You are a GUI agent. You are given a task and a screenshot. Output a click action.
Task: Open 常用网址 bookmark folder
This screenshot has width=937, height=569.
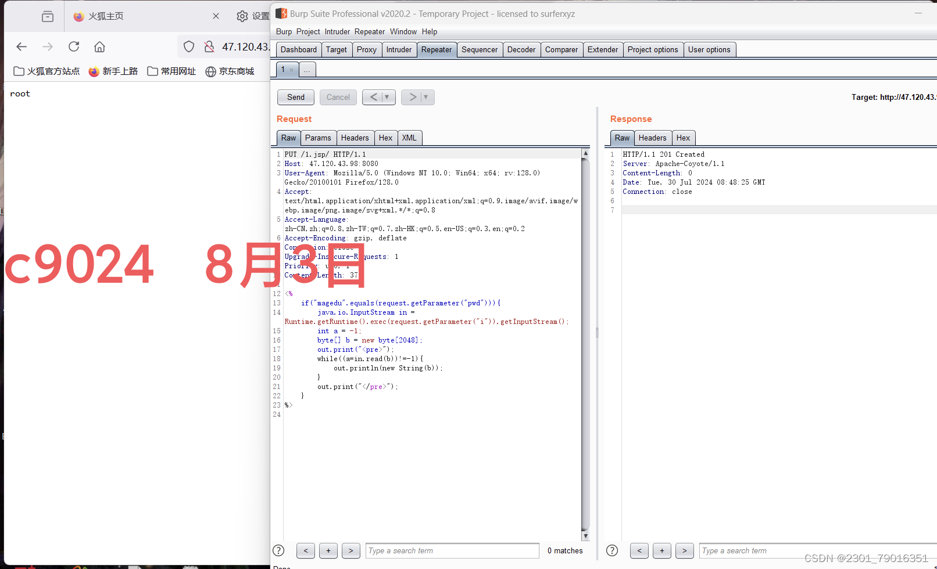click(171, 71)
